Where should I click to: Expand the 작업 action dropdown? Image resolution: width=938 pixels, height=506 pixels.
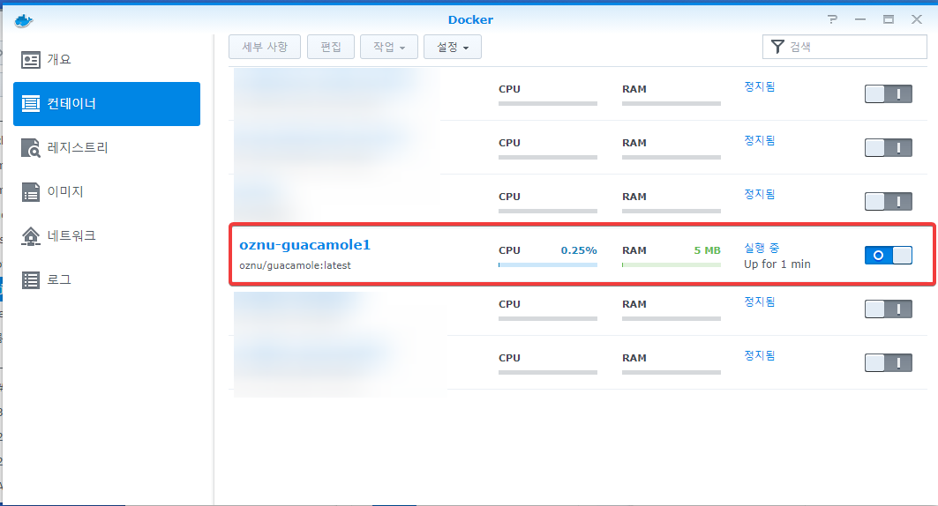point(389,47)
